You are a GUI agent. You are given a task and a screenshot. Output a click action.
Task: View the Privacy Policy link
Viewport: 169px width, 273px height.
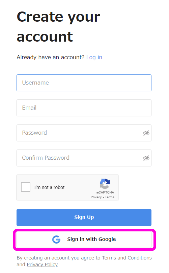(42, 265)
